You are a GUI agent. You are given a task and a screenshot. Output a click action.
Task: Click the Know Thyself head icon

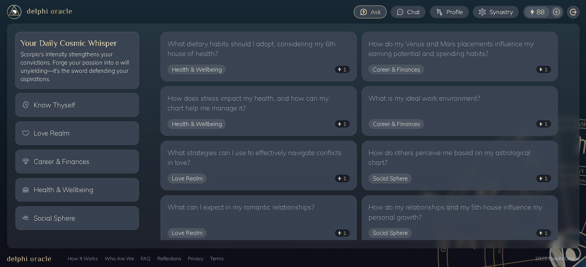[x=26, y=105]
